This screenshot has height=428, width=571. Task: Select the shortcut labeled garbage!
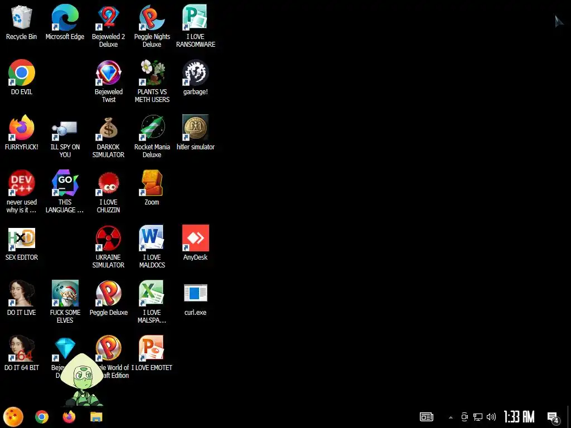click(x=196, y=77)
